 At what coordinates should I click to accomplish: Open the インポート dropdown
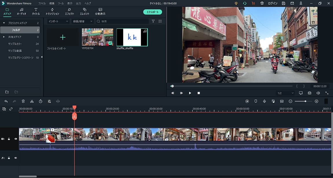click(58, 21)
